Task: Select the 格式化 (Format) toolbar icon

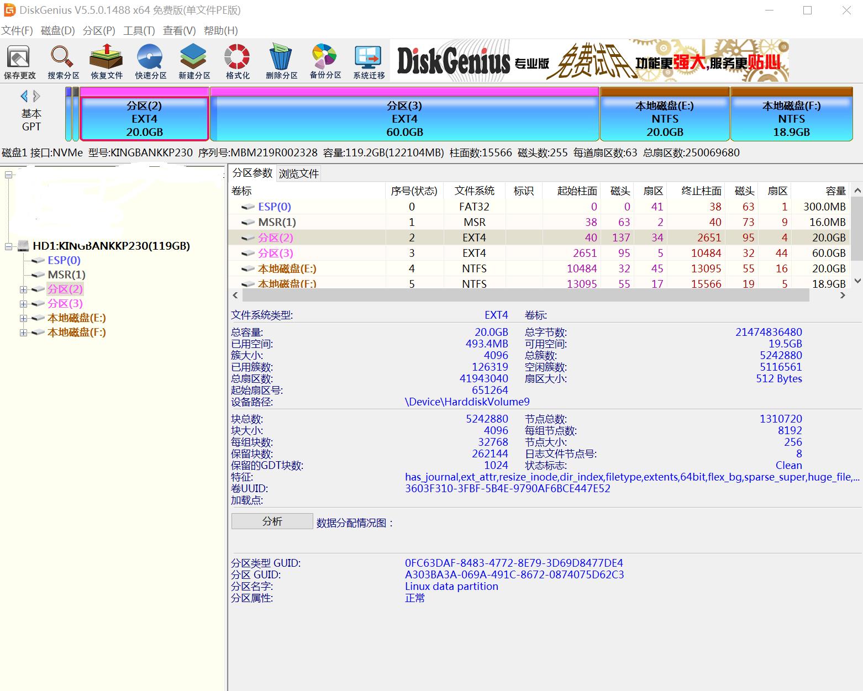Action: pyautogui.click(x=238, y=62)
